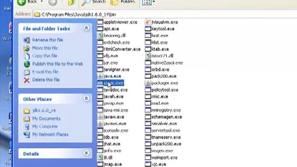Viewport: 297px width, 167px height.
Task: Choose Delete this file
Action: (46, 80)
